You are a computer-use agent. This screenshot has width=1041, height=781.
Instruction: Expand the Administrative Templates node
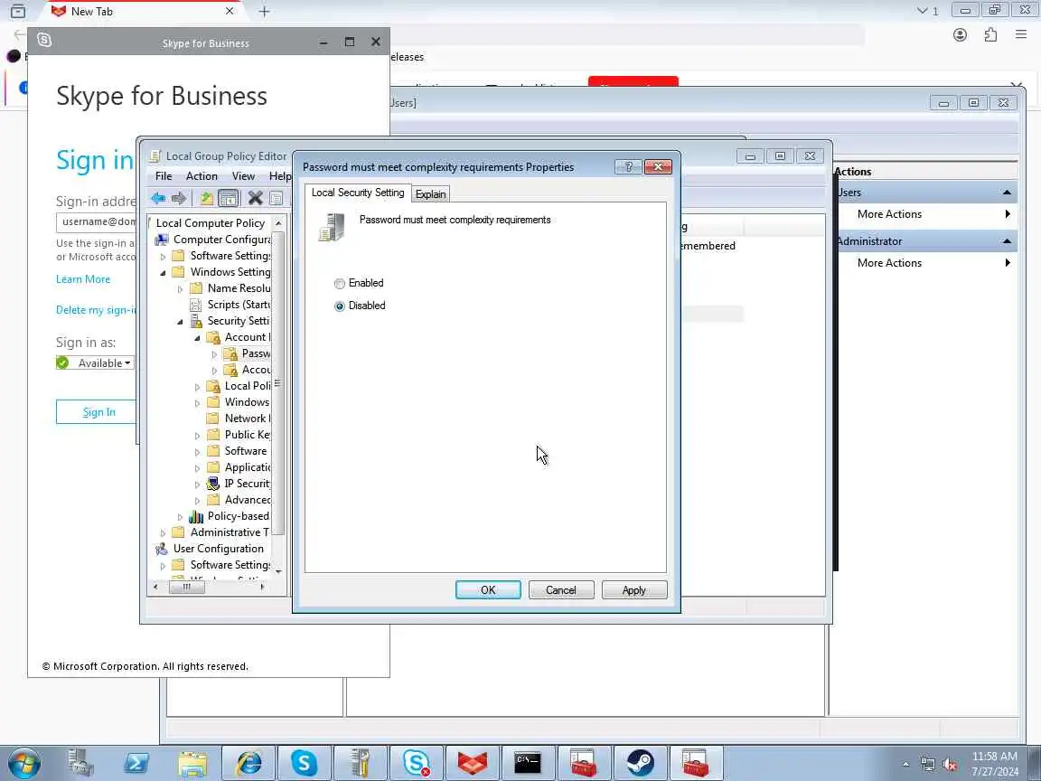tap(163, 532)
